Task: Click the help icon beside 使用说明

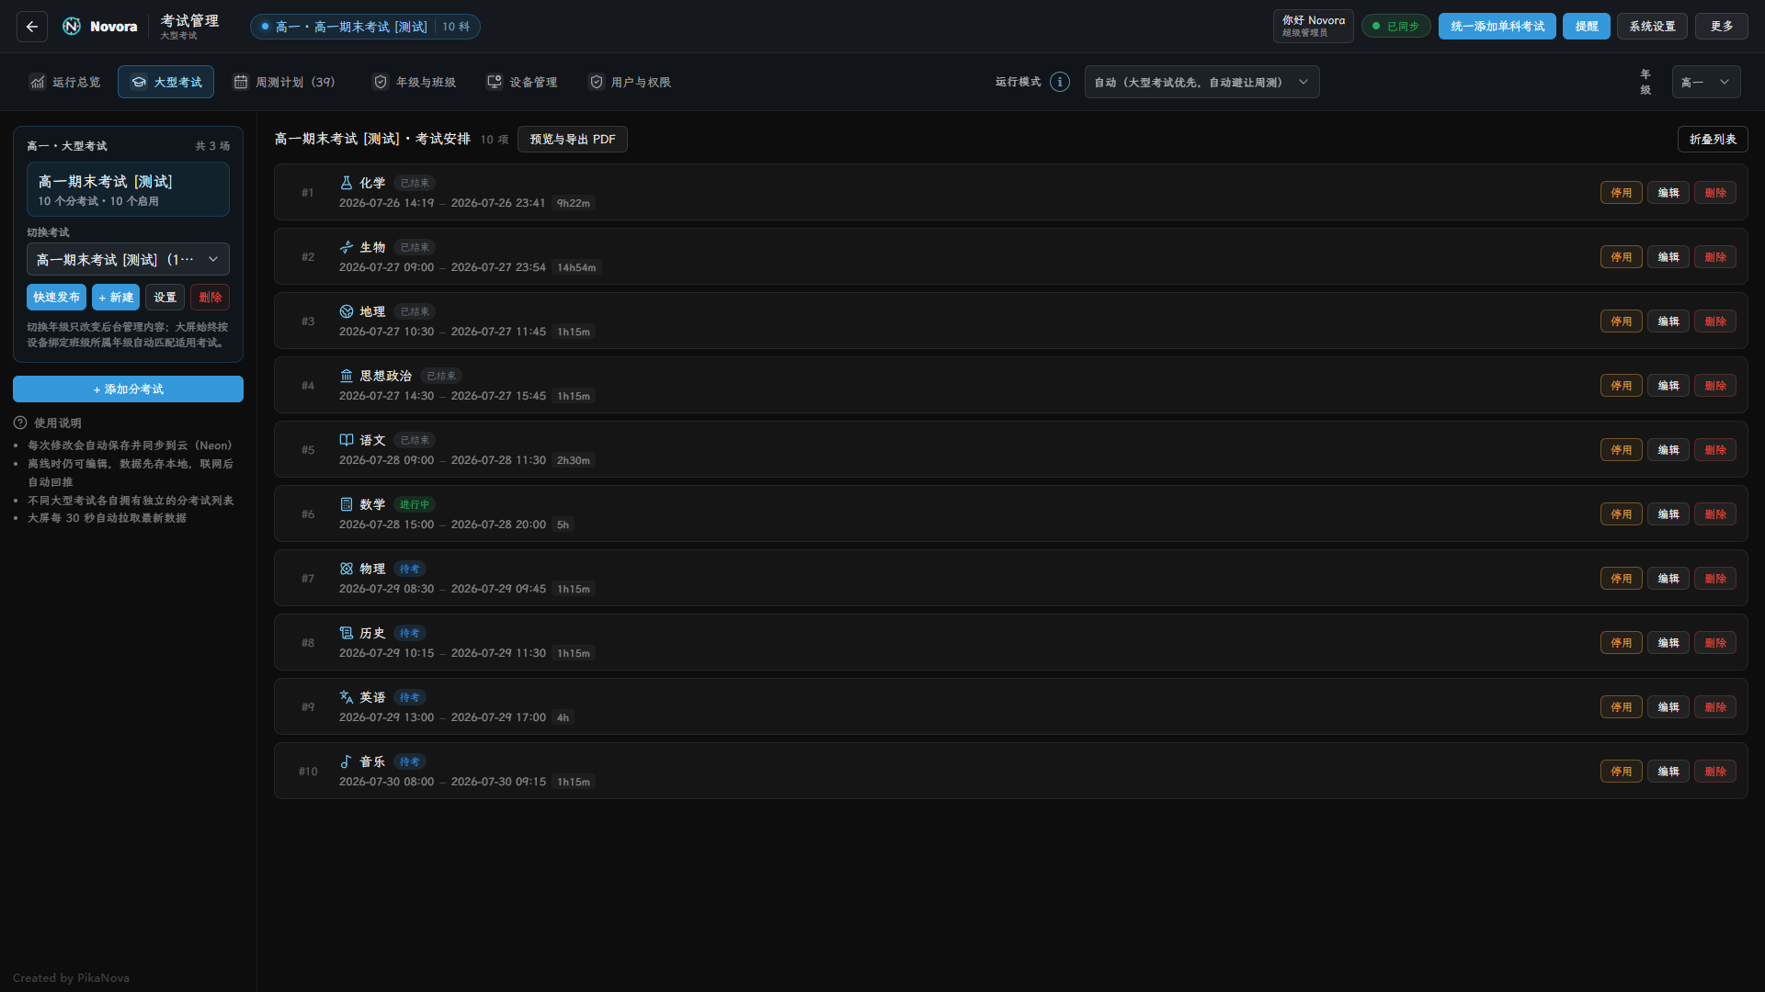Action: (x=20, y=423)
